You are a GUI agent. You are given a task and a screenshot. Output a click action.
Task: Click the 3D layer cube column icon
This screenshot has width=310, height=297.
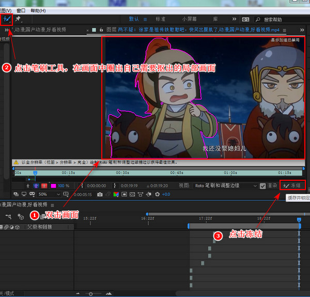[17, 227]
